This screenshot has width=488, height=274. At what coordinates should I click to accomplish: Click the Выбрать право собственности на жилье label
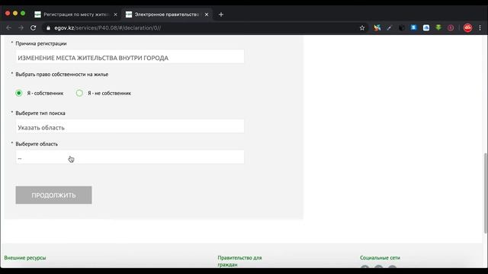(62, 75)
